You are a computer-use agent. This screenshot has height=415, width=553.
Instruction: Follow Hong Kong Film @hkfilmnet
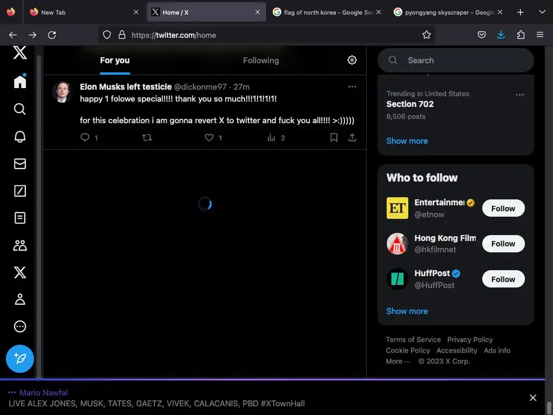[x=503, y=244]
